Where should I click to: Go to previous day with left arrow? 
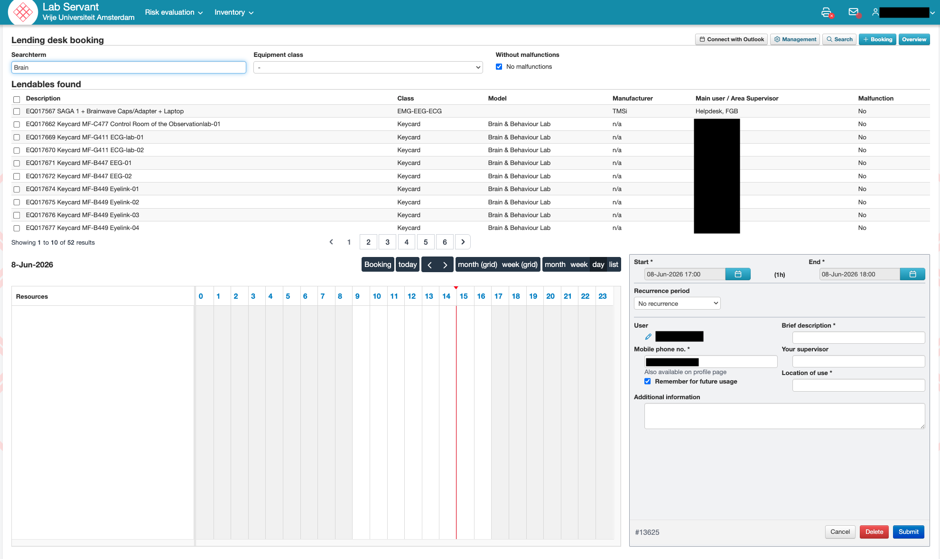coord(429,265)
